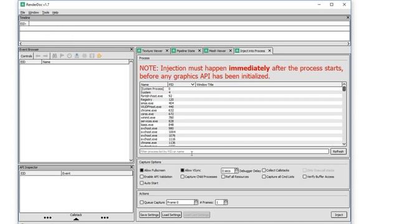Click the Controls button in Event Browser
Image resolution: width=399 pixels, height=224 pixels.
coord(26,56)
